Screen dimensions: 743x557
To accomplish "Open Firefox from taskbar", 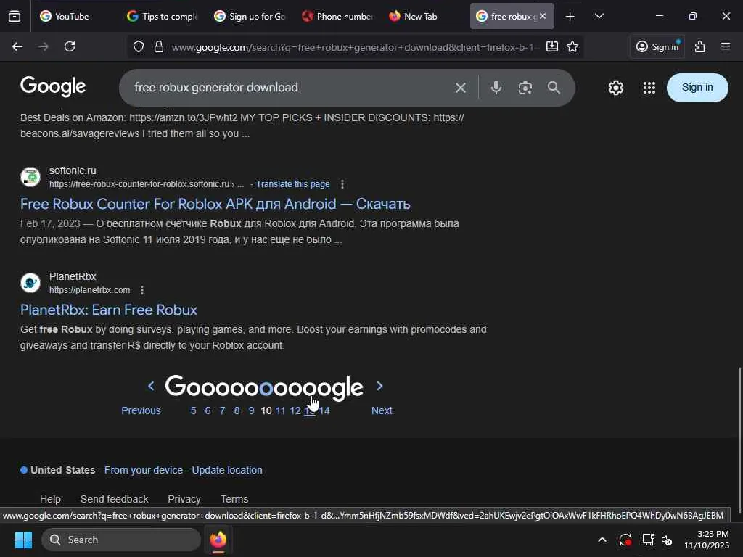I will (x=218, y=540).
